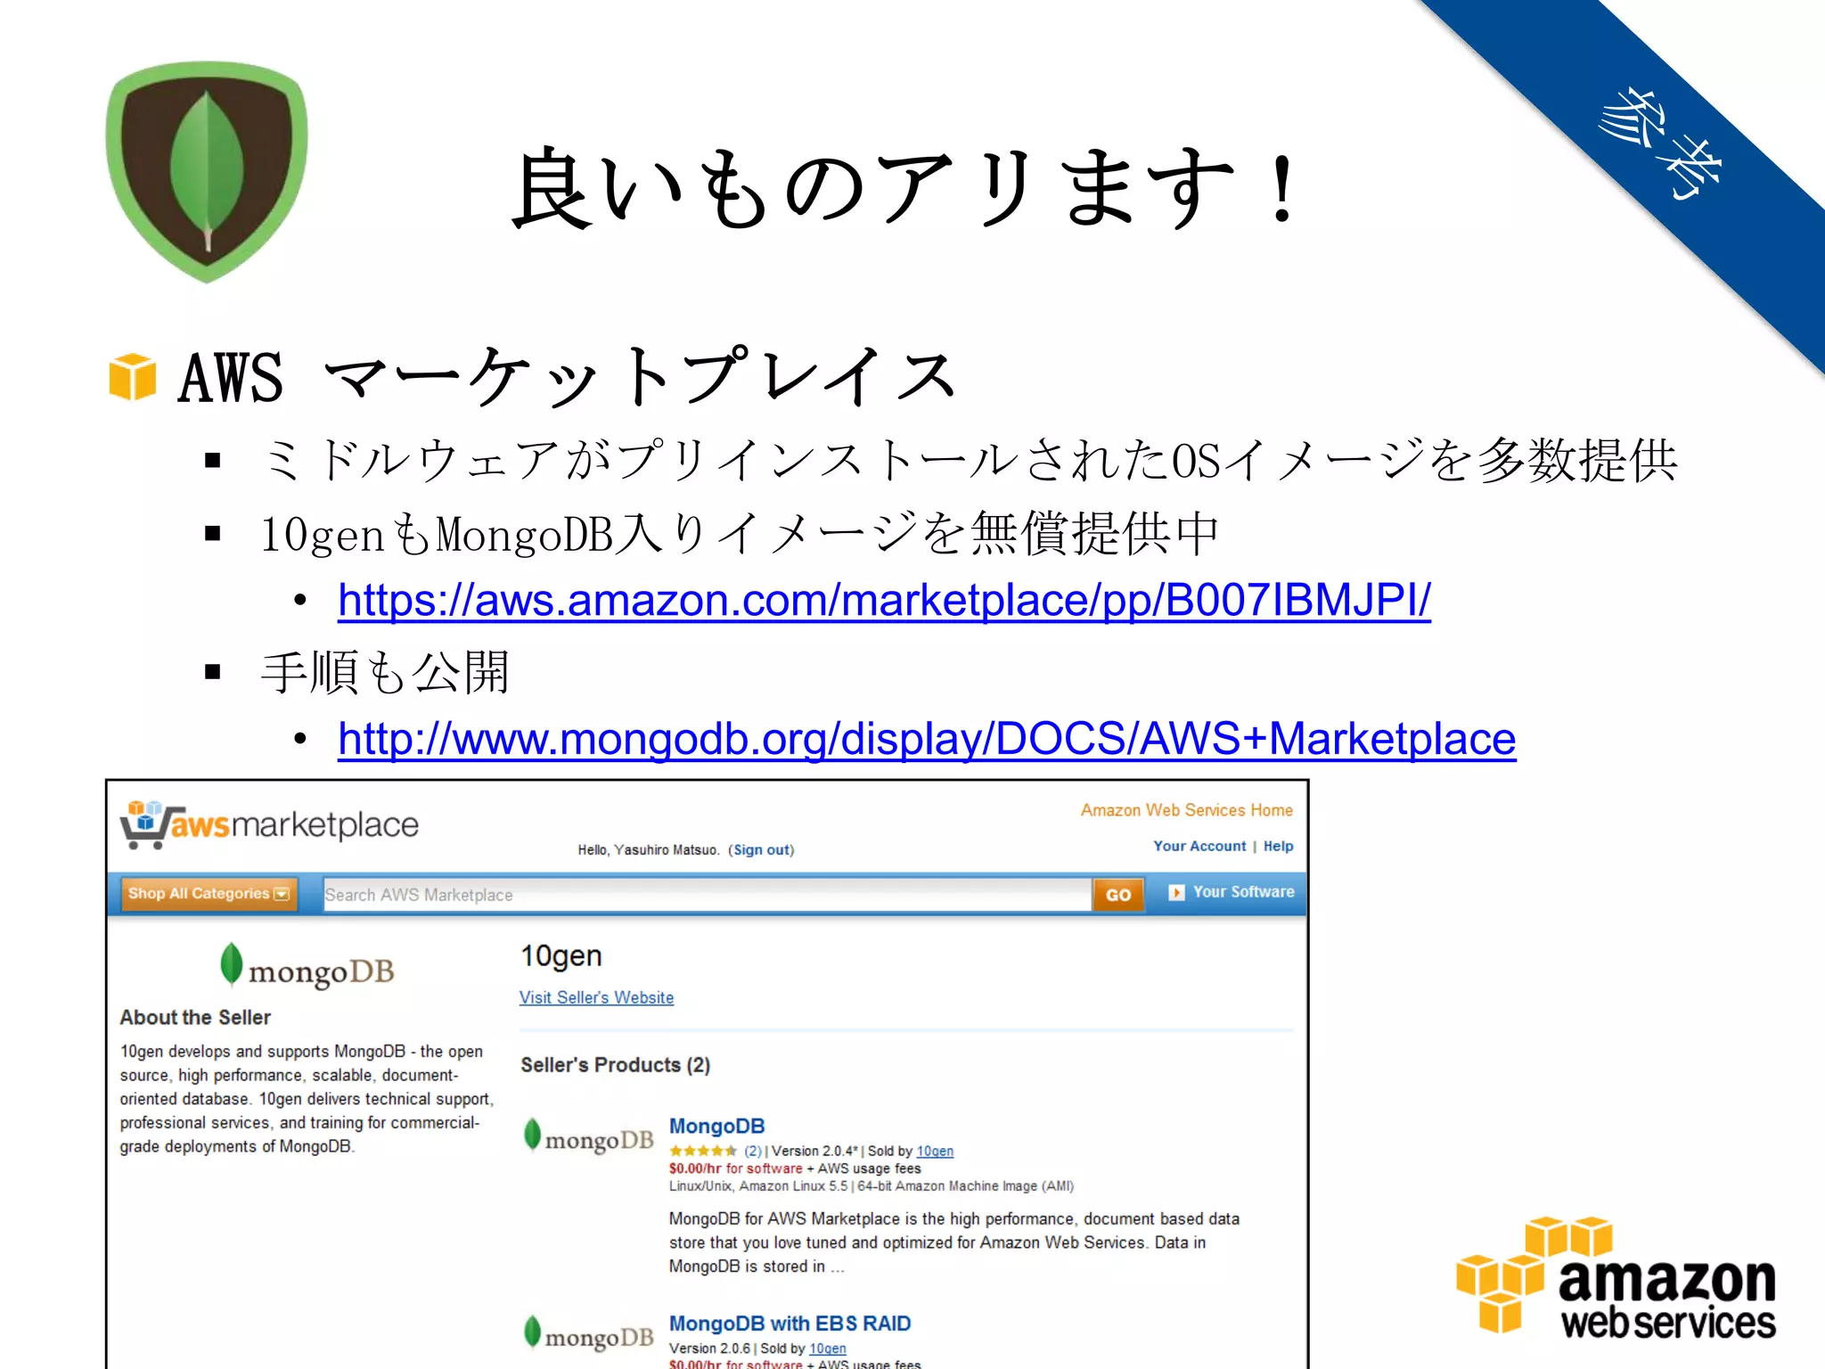
Task: Open the Help link in header
Action: pyautogui.click(x=1278, y=846)
